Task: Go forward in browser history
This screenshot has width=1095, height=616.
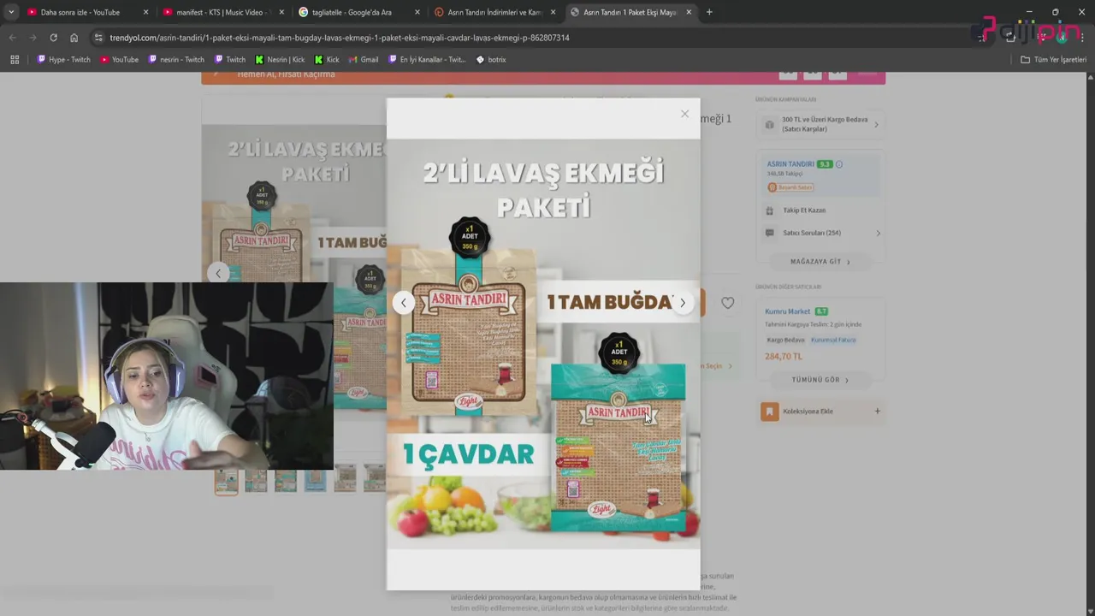Action: [33, 38]
